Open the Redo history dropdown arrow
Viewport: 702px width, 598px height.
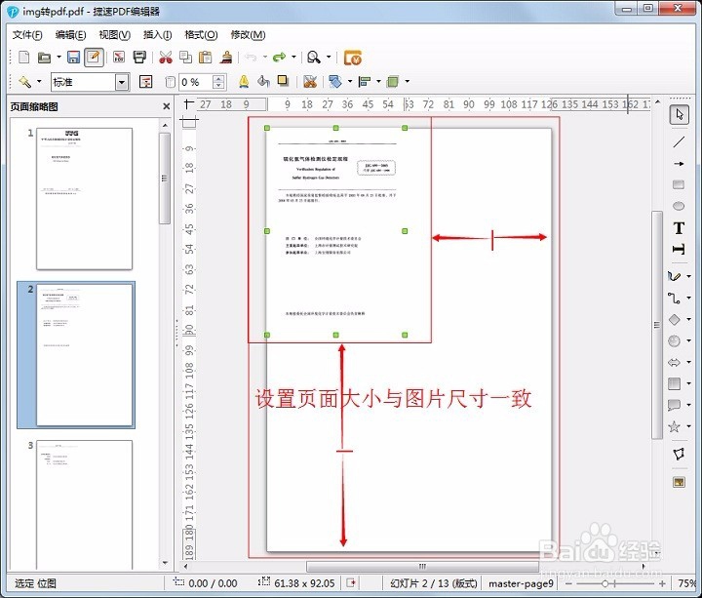(x=293, y=57)
